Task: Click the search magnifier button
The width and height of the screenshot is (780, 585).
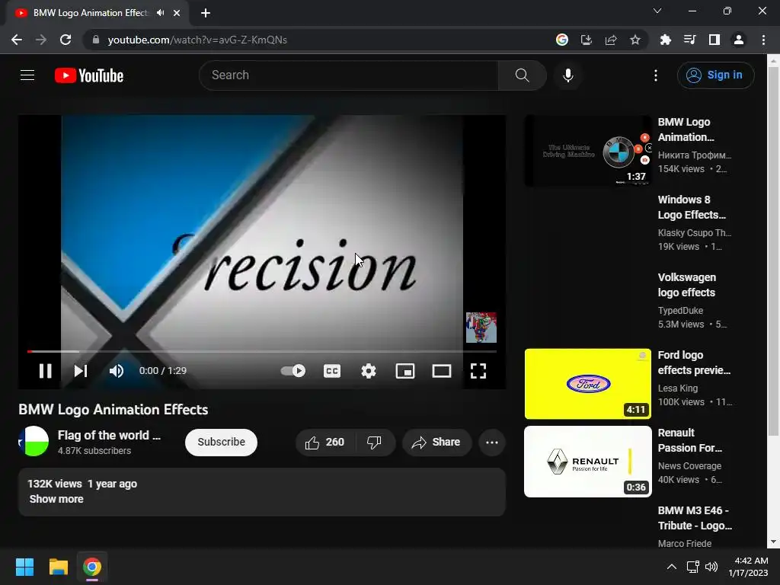Action: pyautogui.click(x=523, y=75)
